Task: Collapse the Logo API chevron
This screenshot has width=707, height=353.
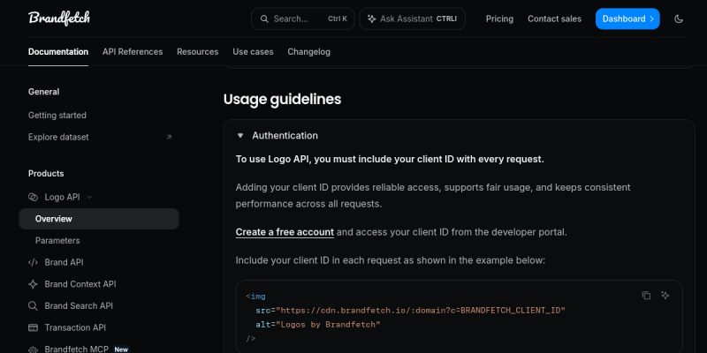Action: (x=89, y=197)
